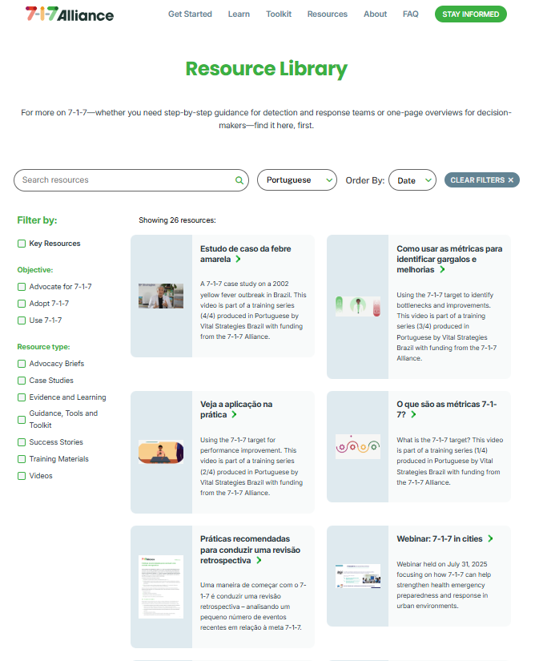Click the X icon on Clear Filters
The width and height of the screenshot is (535, 661).
pyautogui.click(x=510, y=180)
